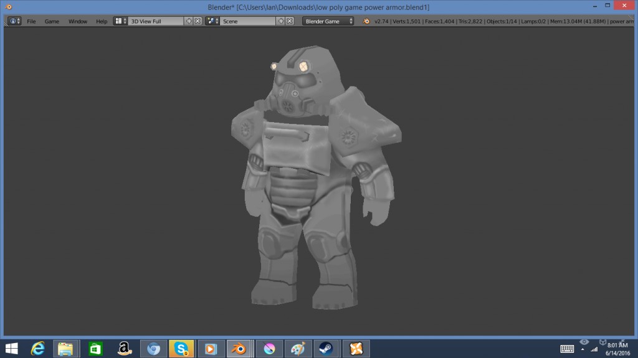Click the area split corner widget at top-left
This screenshot has width=638, height=358.
(x=6, y=22)
